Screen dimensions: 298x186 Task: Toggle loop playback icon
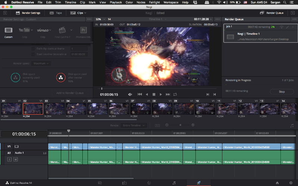click(175, 94)
